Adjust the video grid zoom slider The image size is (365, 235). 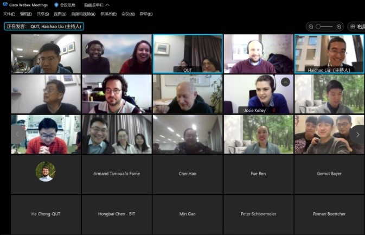(x=325, y=26)
